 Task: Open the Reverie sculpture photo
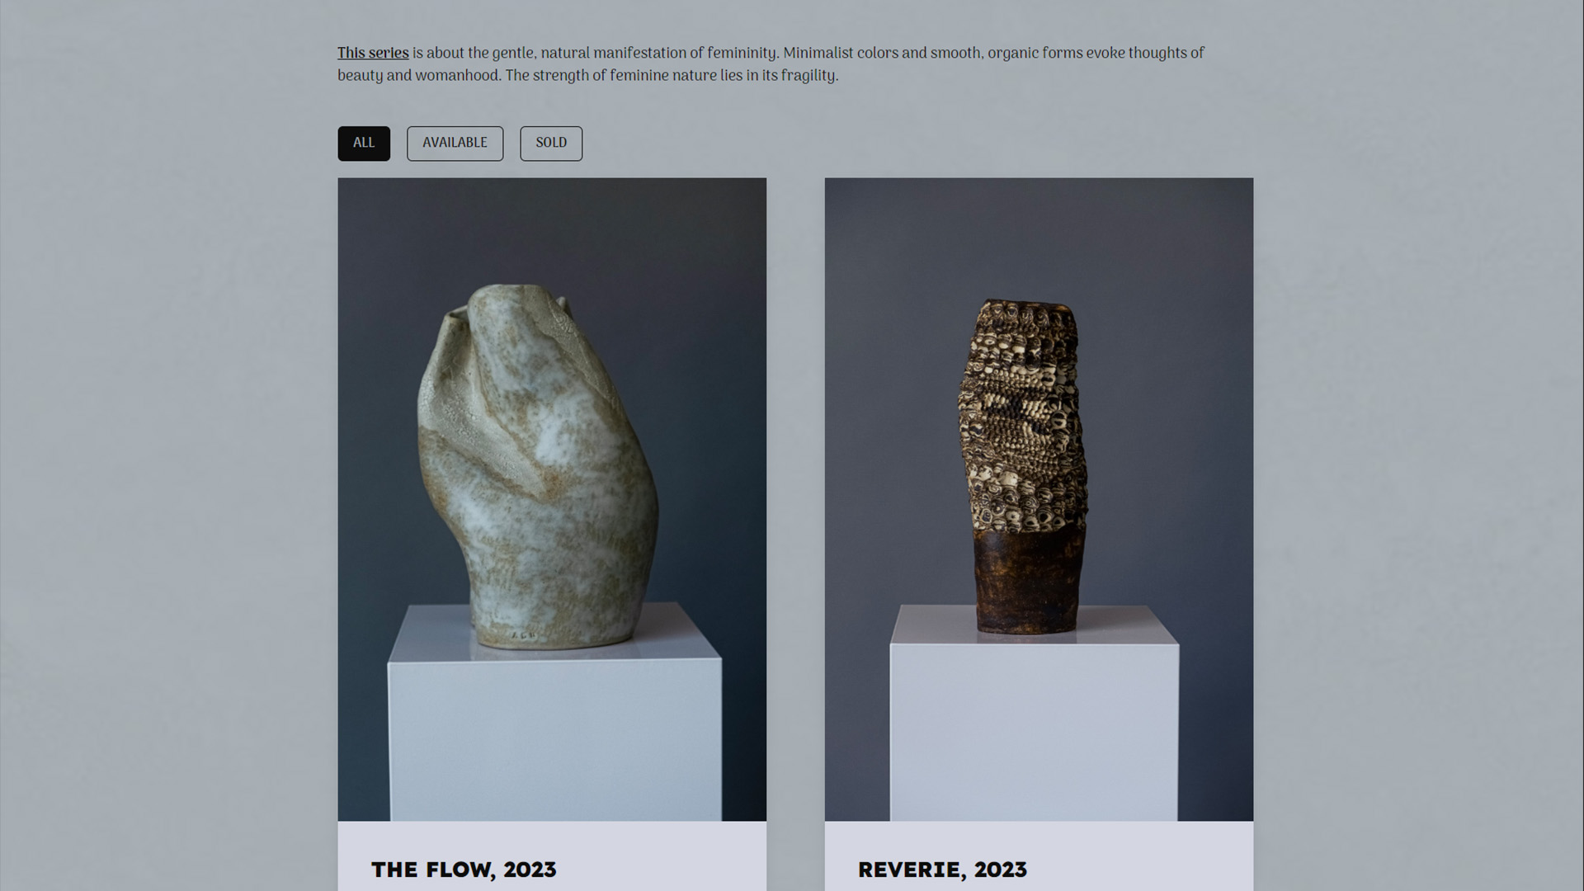(x=1039, y=499)
